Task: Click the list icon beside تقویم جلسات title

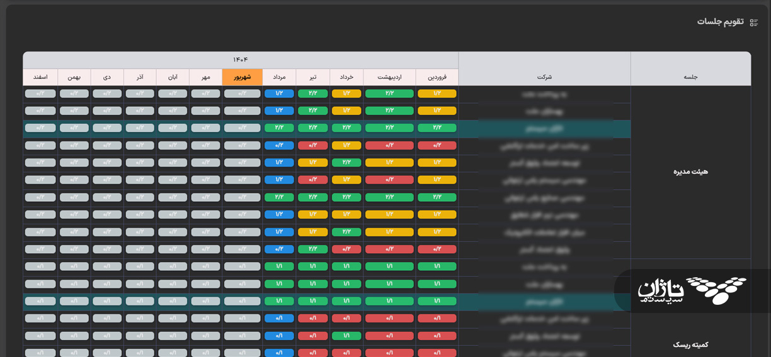Action: pos(753,22)
